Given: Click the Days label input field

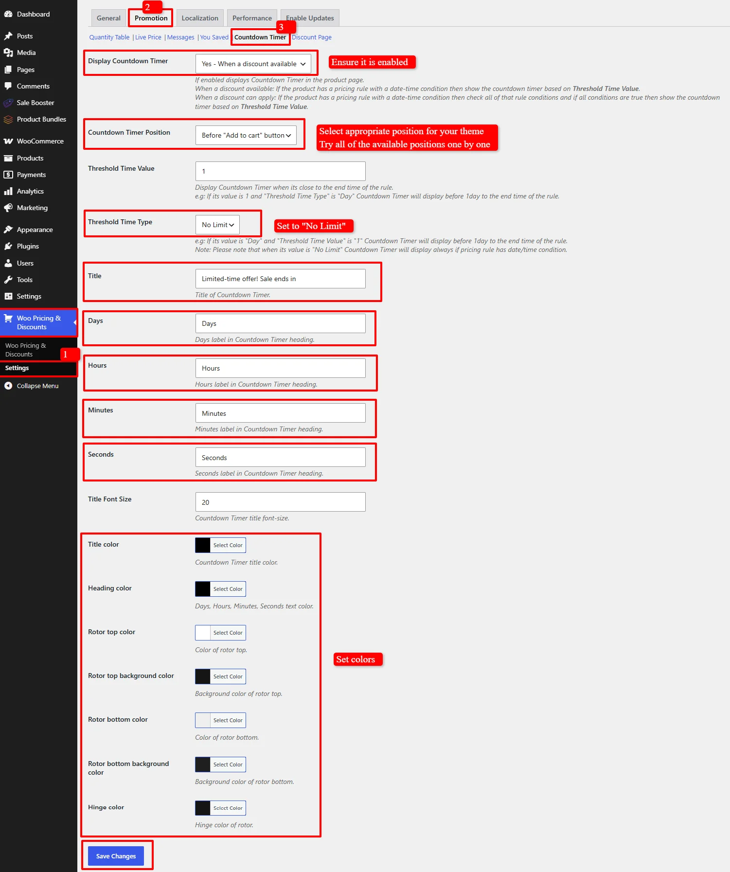Looking at the screenshot, I should click(x=280, y=323).
